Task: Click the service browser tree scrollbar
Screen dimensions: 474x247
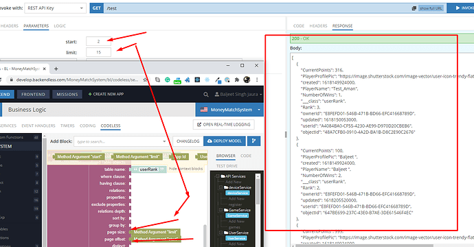Action: 258,191
